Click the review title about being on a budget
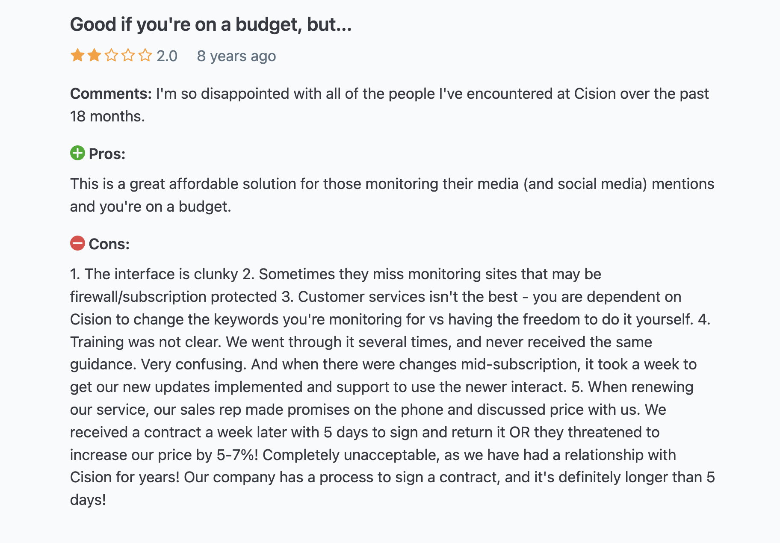This screenshot has height=543, width=780. point(211,25)
